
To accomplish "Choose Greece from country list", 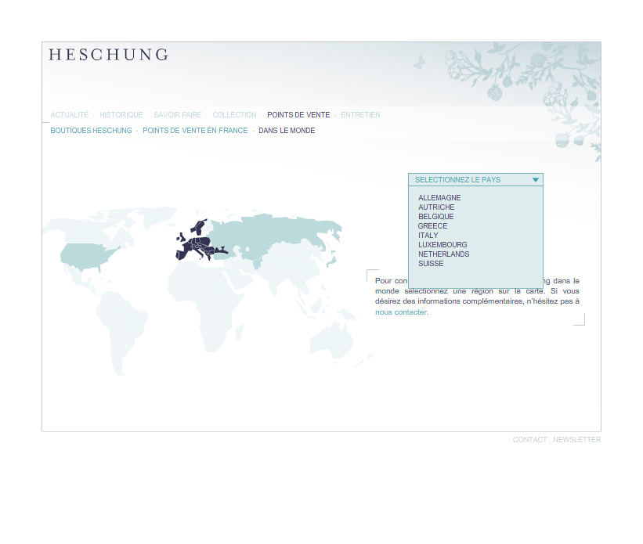I will click(x=432, y=226).
